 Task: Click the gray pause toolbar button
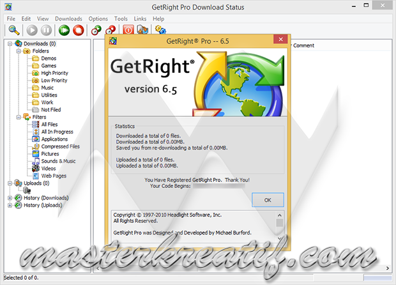tap(47, 30)
